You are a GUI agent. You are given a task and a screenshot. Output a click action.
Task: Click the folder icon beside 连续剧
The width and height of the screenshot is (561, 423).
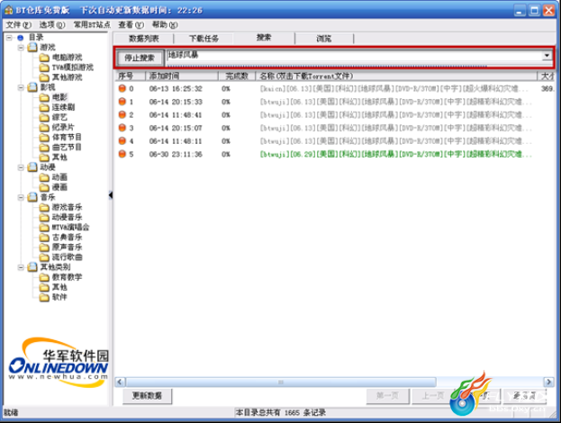(44, 108)
